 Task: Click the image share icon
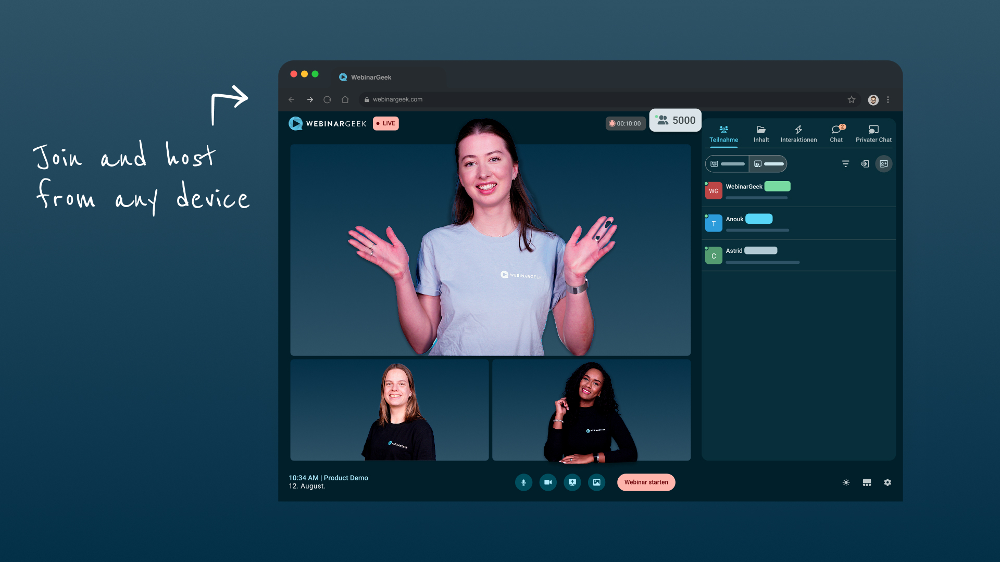click(596, 482)
